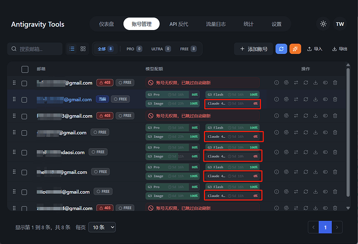
Task: Open the fingerprint icon on the i@gmail.com row
Action: (286, 192)
